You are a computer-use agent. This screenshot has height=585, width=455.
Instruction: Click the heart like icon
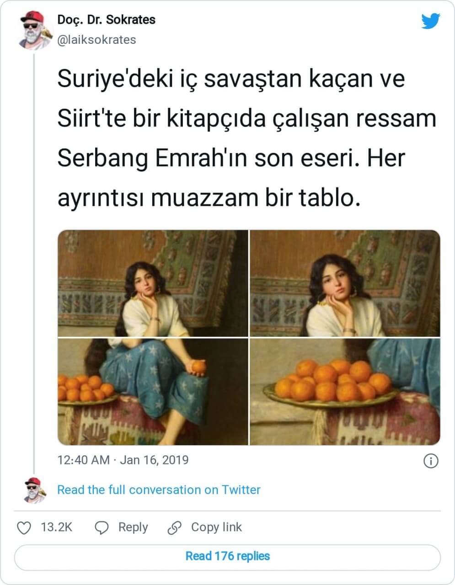pyautogui.click(x=24, y=528)
